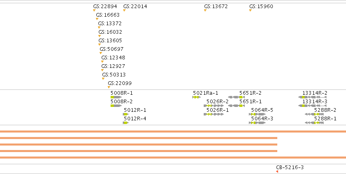Select the 5021Ra-1 transcript glyph
This screenshot has width=346, height=174.
tap(196, 97)
